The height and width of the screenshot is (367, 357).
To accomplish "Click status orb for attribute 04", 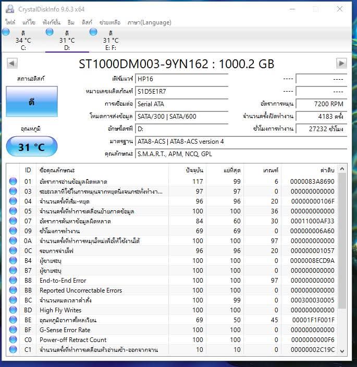I will pos(13,201).
